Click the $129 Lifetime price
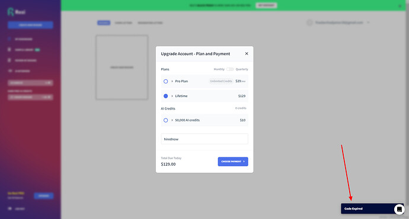Viewport: 409px width, 219px height. (x=242, y=96)
